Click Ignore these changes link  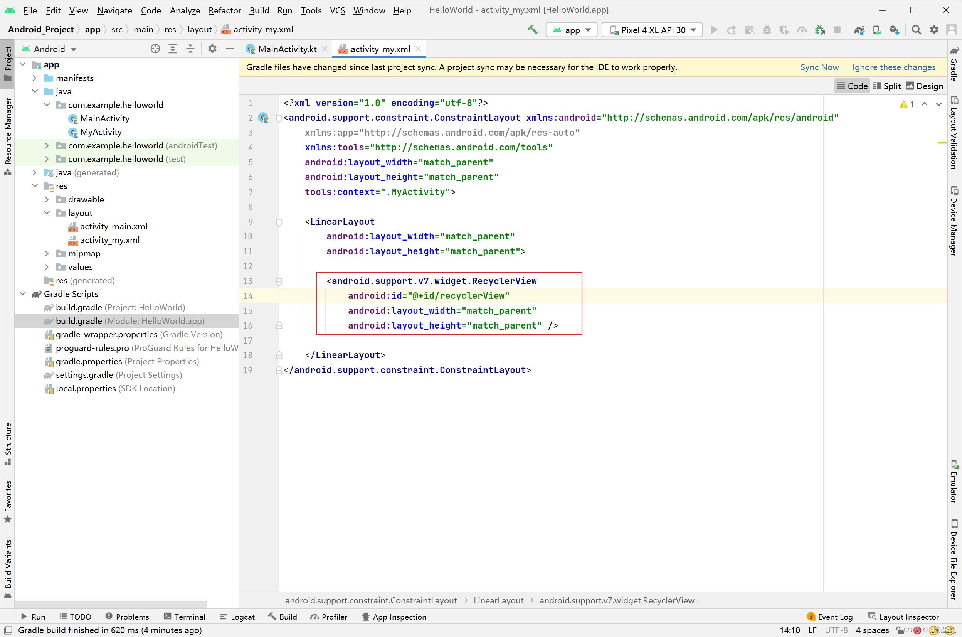pyautogui.click(x=893, y=67)
